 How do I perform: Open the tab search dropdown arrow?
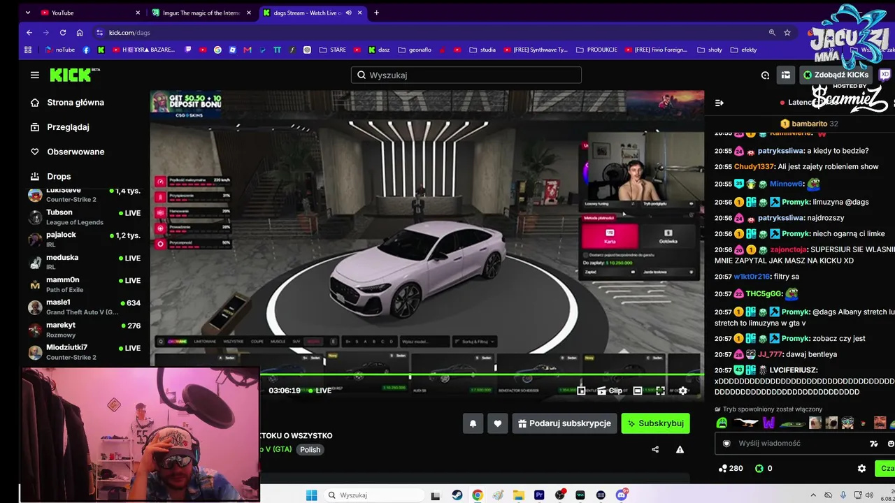tap(27, 13)
